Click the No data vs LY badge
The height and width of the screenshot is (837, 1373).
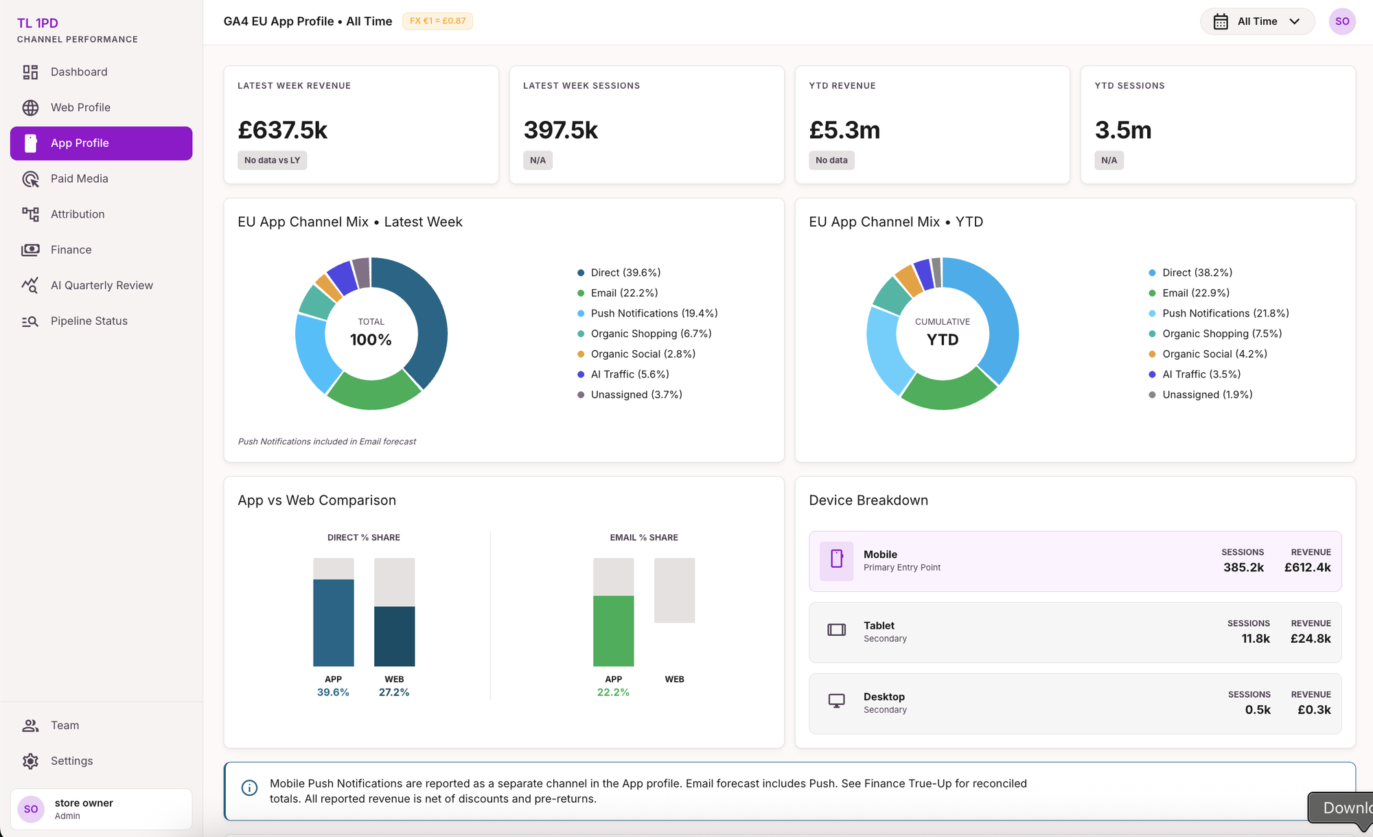tap(272, 160)
